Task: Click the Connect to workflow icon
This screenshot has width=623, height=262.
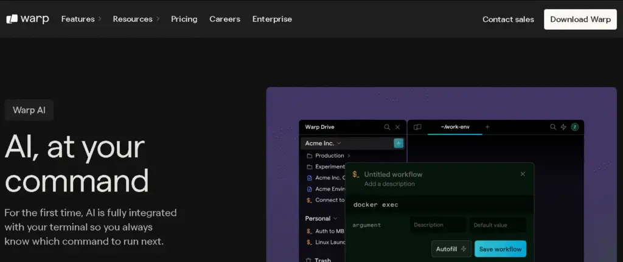Action: click(x=310, y=200)
